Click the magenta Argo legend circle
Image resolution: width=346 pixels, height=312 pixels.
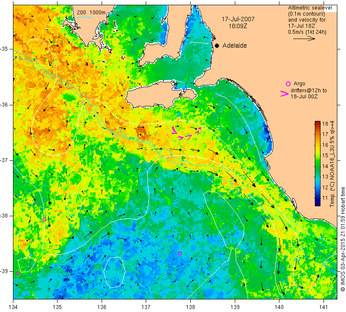click(x=288, y=84)
